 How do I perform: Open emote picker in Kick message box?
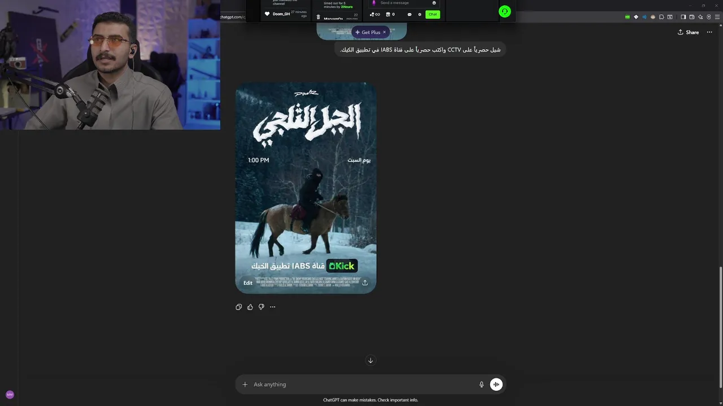point(434,3)
